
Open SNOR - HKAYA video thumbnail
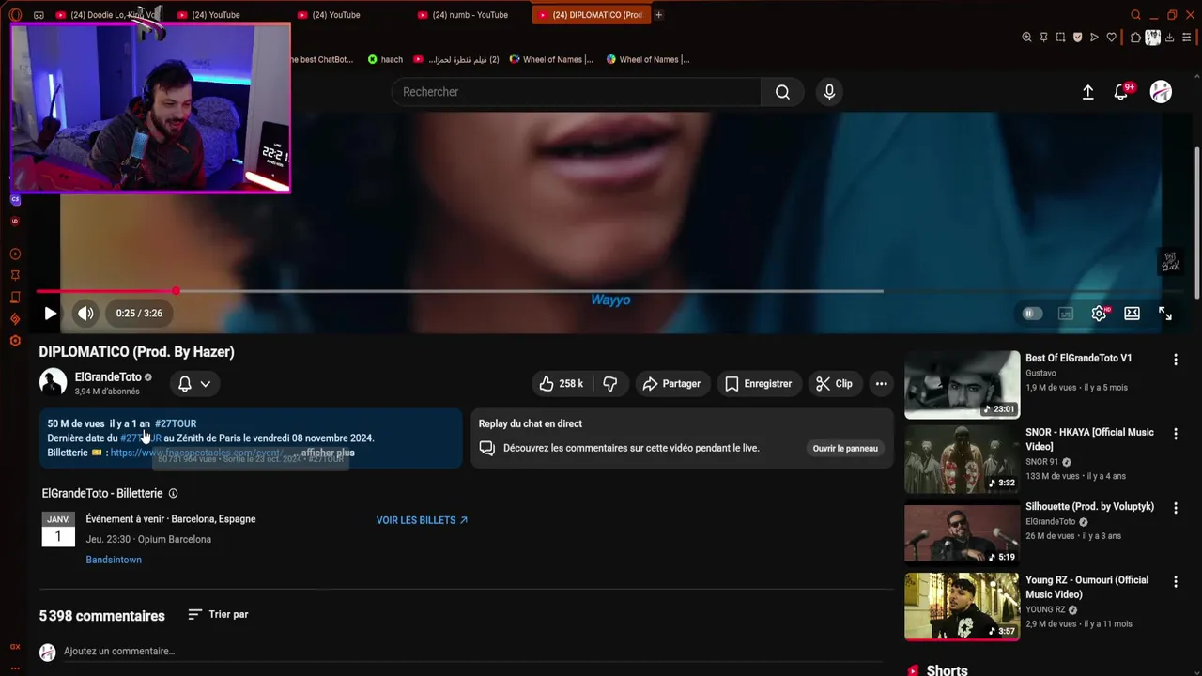(x=962, y=459)
